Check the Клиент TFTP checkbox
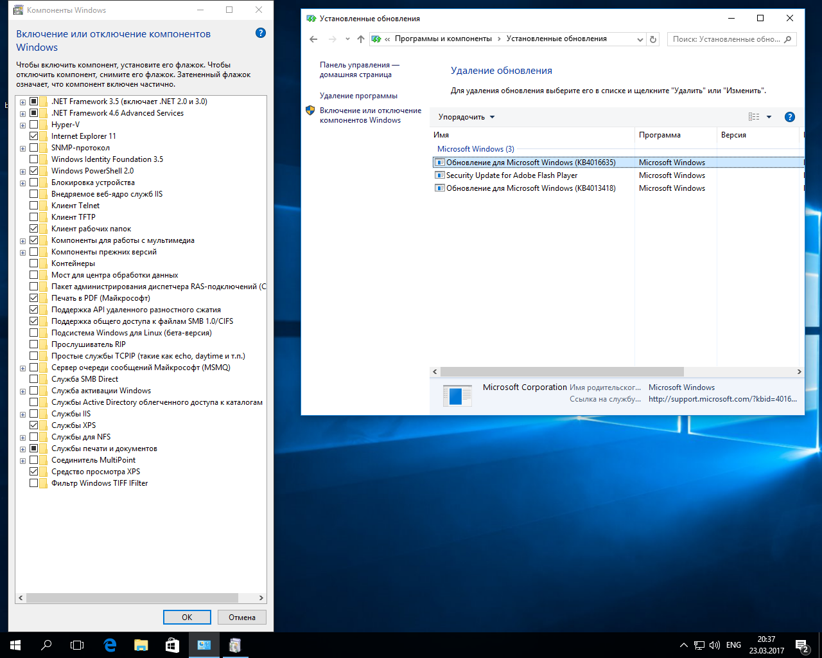The image size is (822, 658). pos(33,217)
